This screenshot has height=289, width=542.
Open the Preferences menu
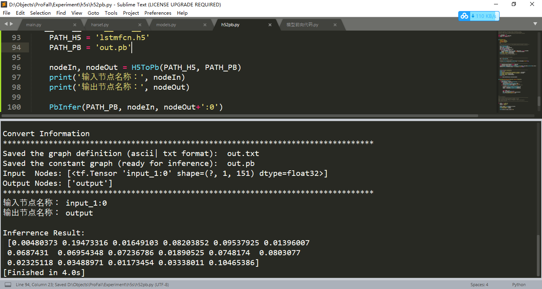click(x=158, y=13)
